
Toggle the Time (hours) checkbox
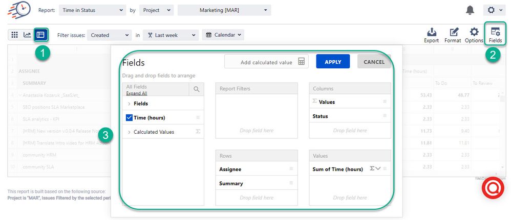(129, 117)
